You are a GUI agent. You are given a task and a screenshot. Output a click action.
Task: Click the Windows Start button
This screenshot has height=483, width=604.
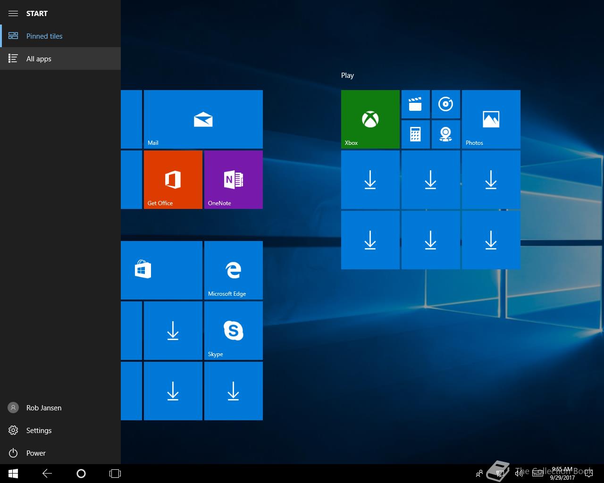13,474
